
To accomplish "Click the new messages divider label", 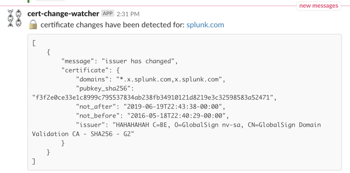I will 319,6.
